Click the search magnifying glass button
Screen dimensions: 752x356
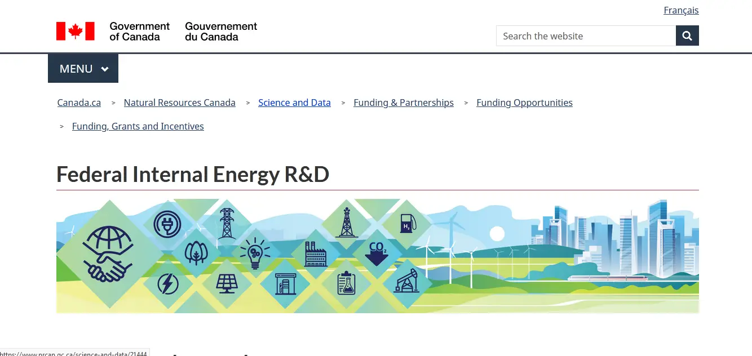[x=687, y=36]
